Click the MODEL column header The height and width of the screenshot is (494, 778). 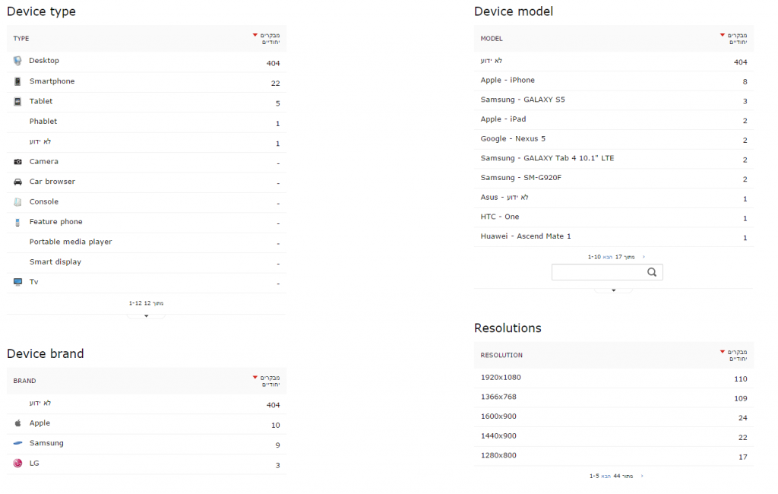[492, 39]
